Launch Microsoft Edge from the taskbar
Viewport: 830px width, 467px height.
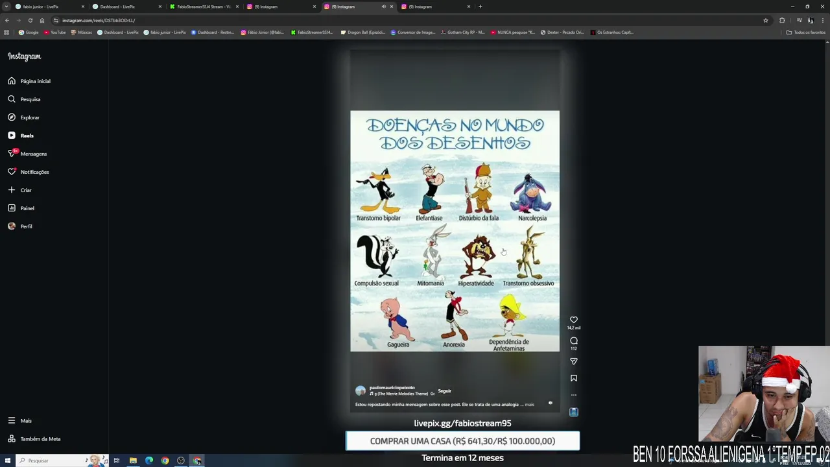click(x=149, y=461)
